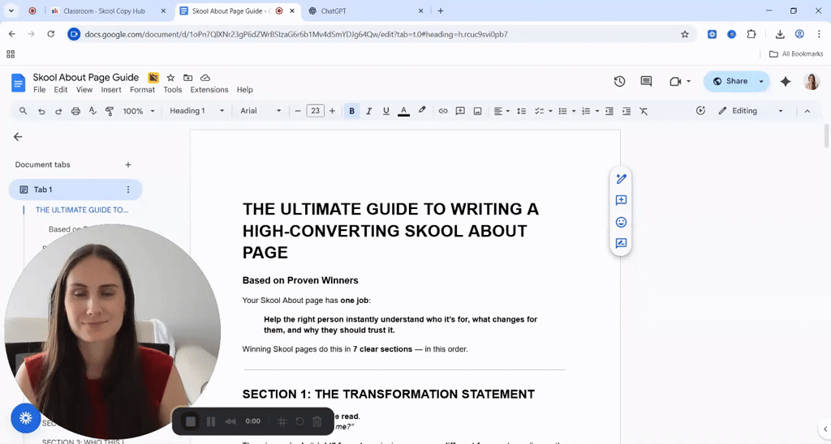The width and height of the screenshot is (831, 444).
Task: Start a Meet video call
Action: [675, 82]
